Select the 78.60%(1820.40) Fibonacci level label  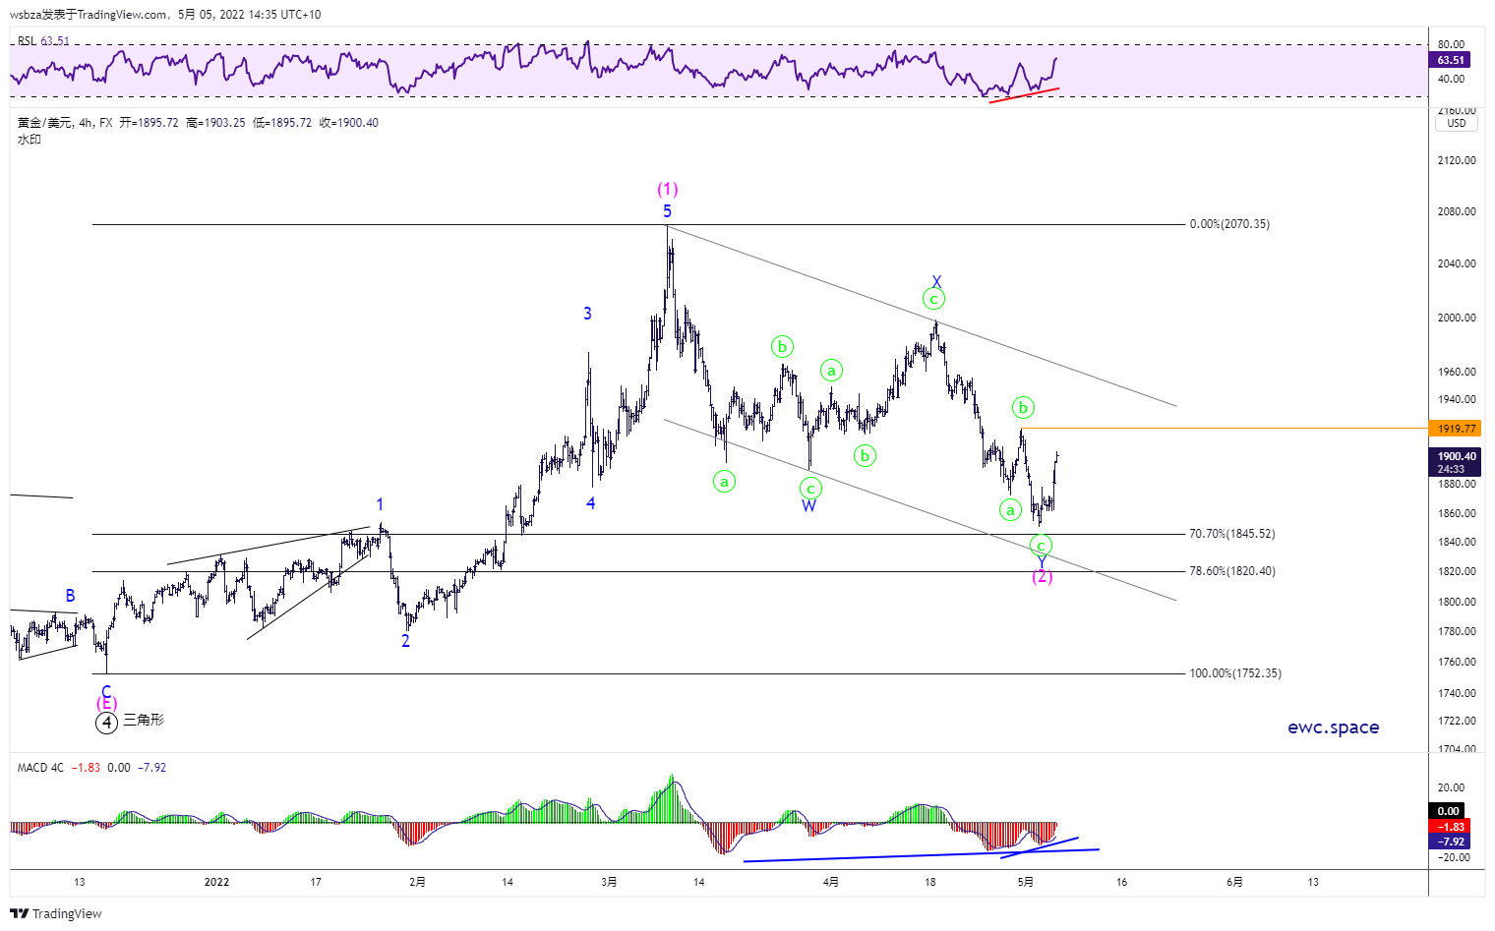(1232, 571)
